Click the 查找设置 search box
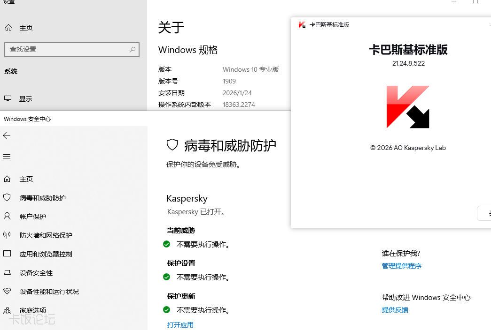491x330 pixels. (66, 49)
